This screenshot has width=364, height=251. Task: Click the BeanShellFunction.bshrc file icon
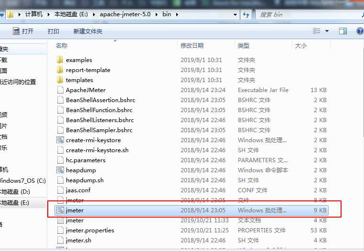pos(60,110)
